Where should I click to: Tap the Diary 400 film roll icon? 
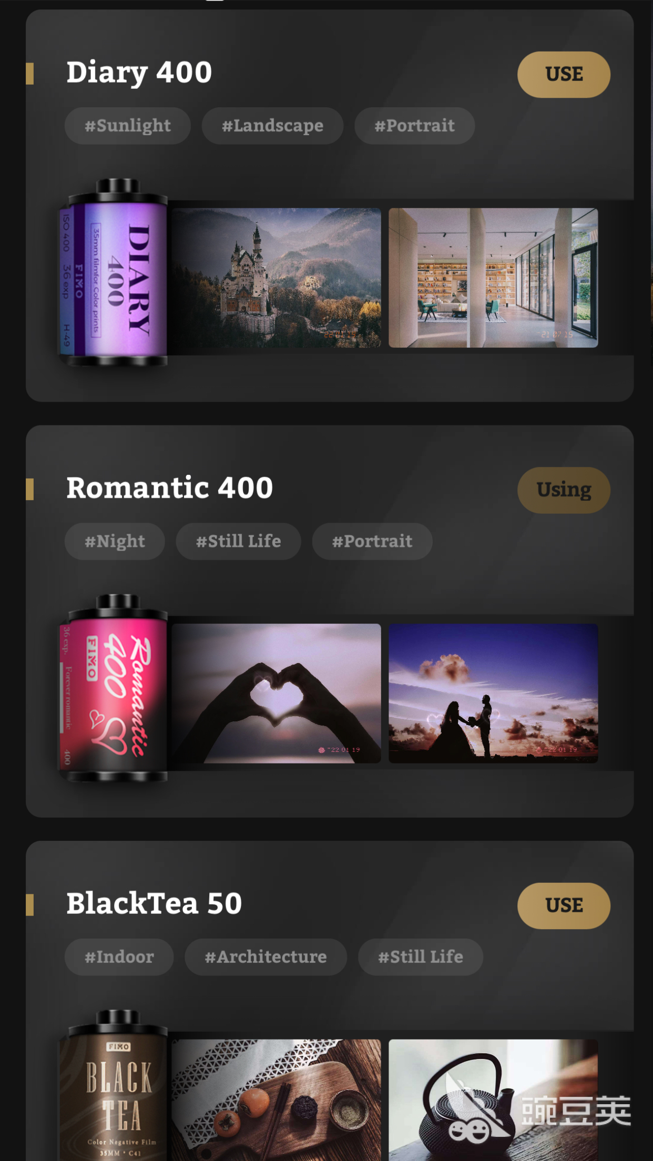(x=114, y=272)
